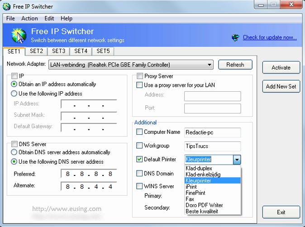
Task: Select Obtain DNS server address automatically
Action: (x=14, y=152)
